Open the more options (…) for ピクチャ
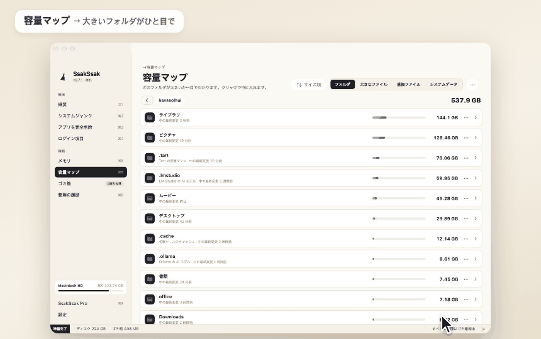Screen dimensions: 541x339 click(x=466, y=137)
